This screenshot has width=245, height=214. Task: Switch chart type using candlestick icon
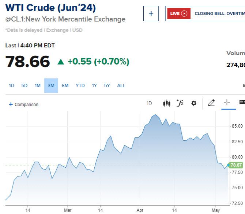167,103
